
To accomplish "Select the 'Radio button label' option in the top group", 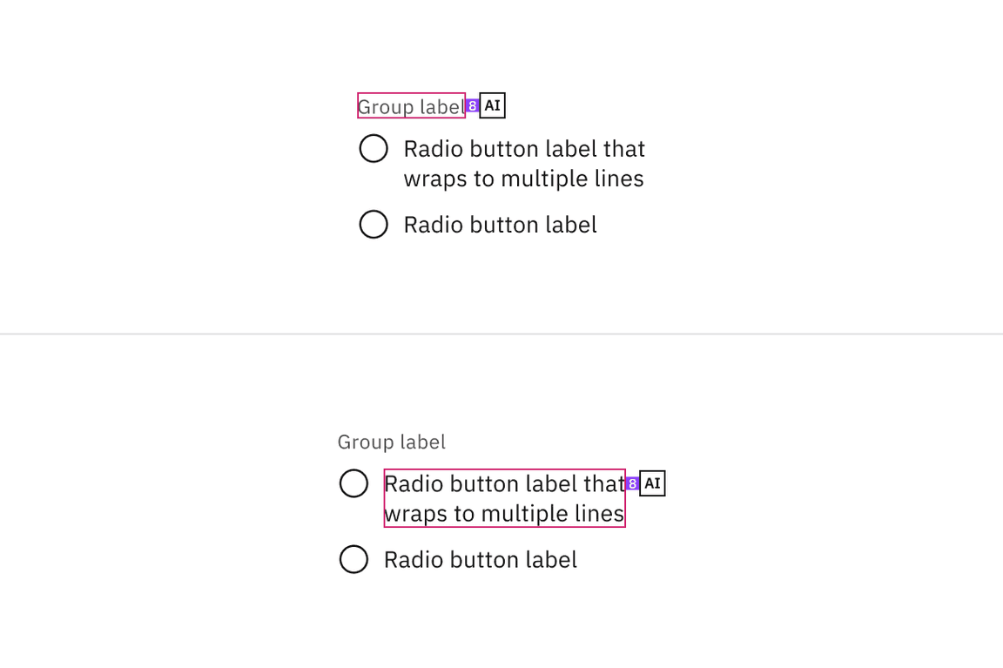I will point(374,224).
